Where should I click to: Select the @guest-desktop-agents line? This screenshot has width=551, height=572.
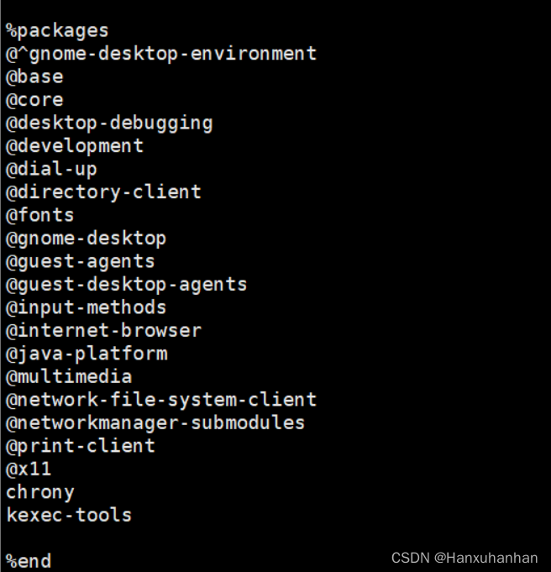127,285
